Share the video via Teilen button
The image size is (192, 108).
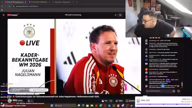pyautogui.click(x=119, y=101)
